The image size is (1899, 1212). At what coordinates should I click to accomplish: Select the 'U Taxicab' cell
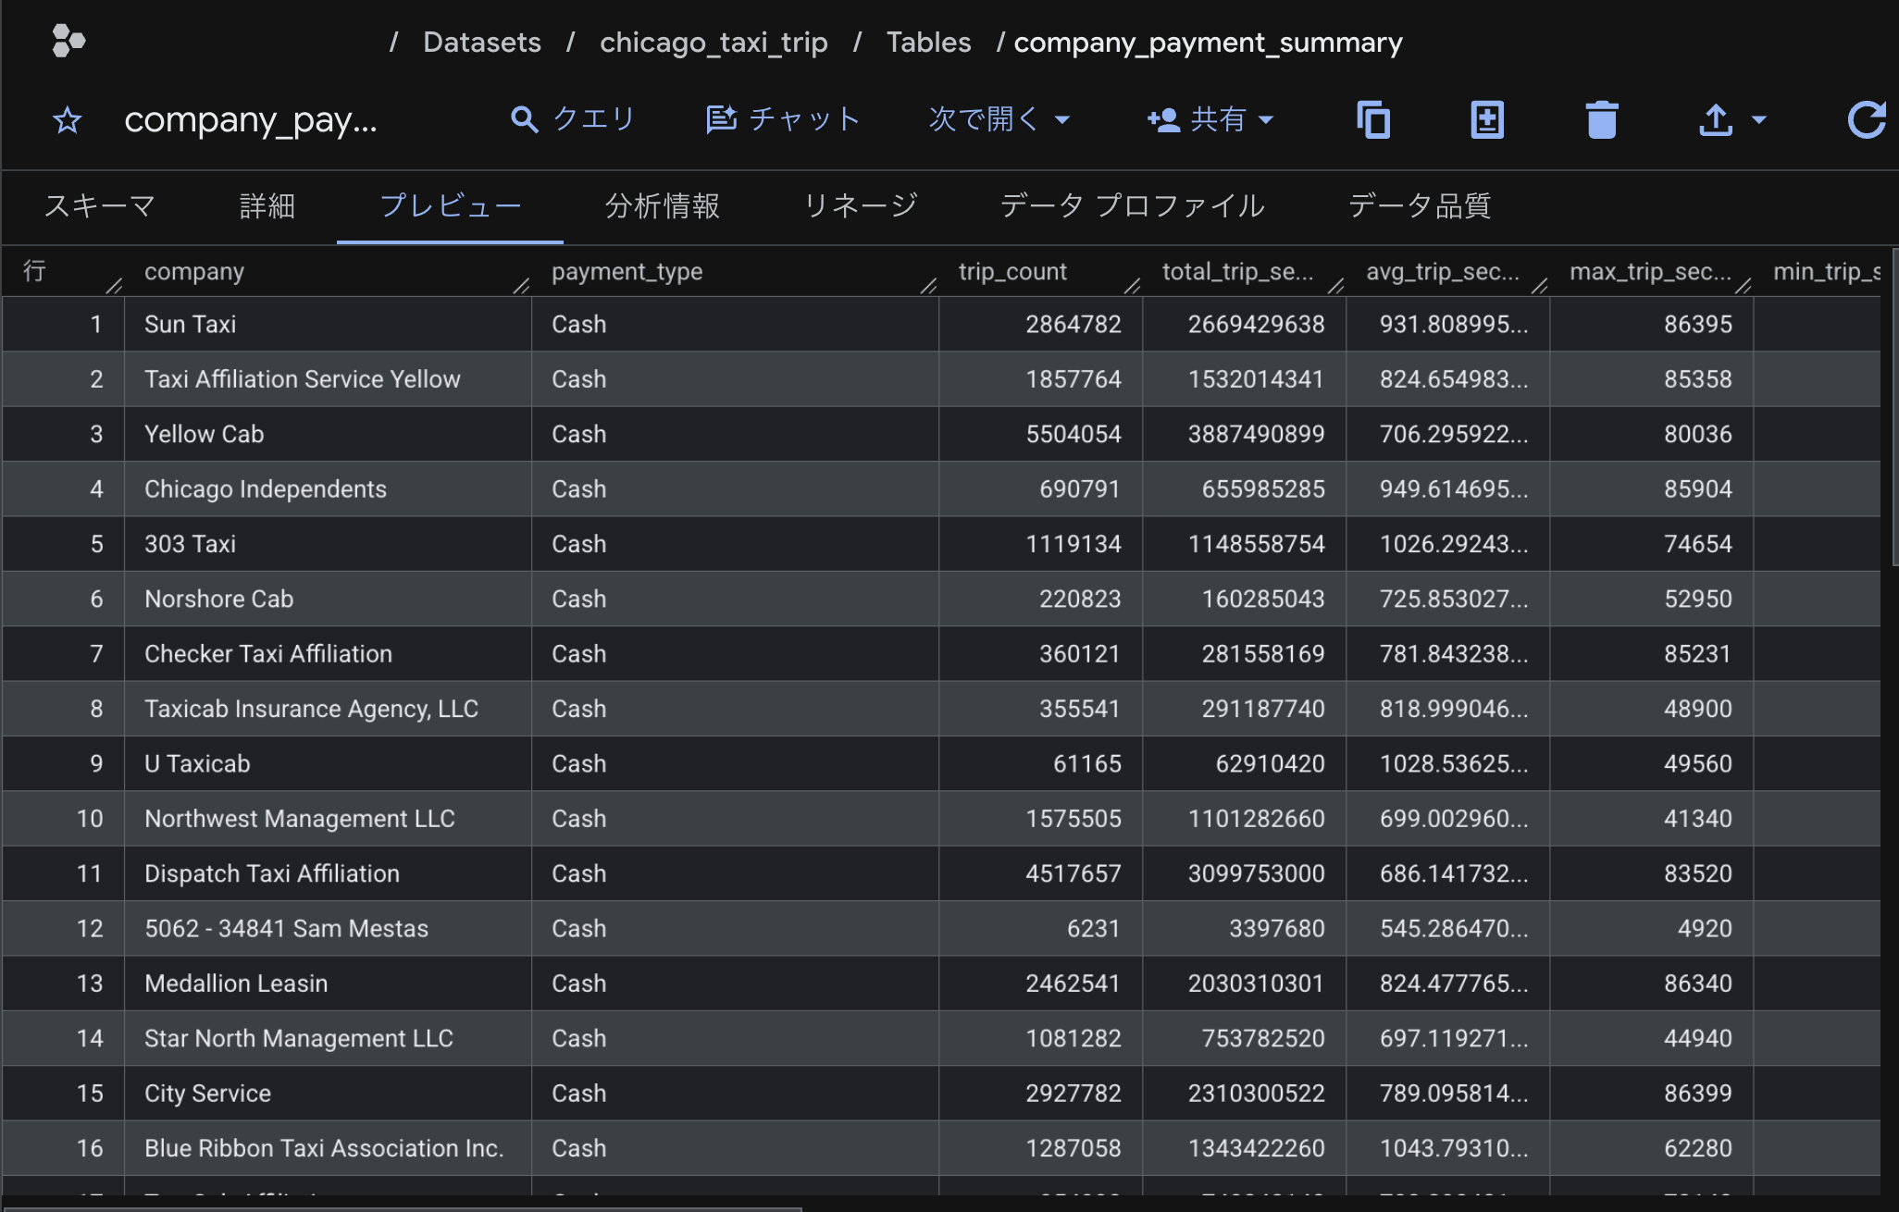pos(328,763)
